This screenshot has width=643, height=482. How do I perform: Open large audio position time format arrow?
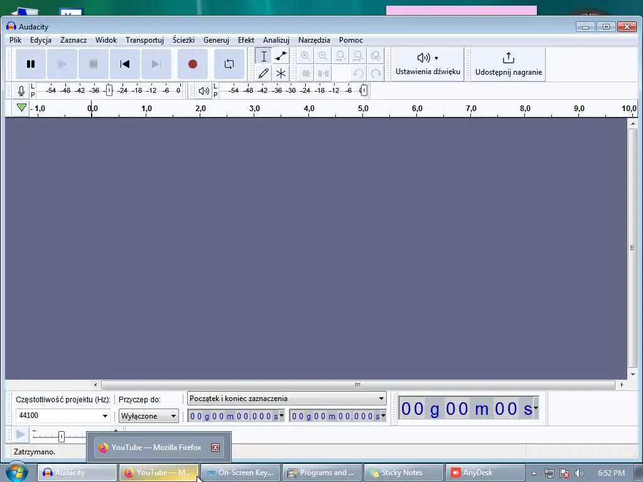(536, 408)
